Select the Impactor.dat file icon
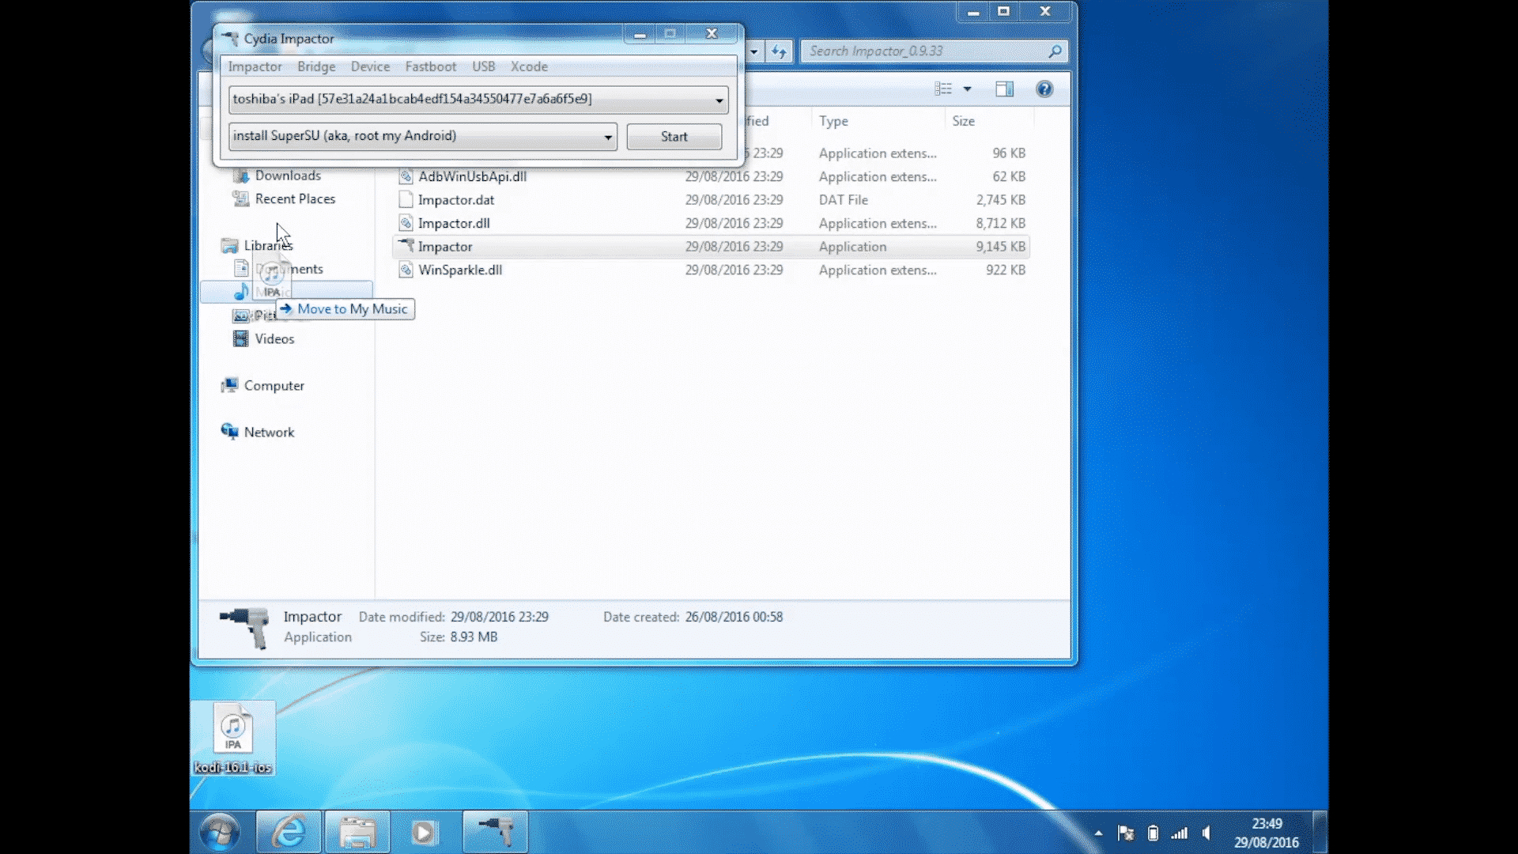1518x854 pixels. [x=406, y=200]
